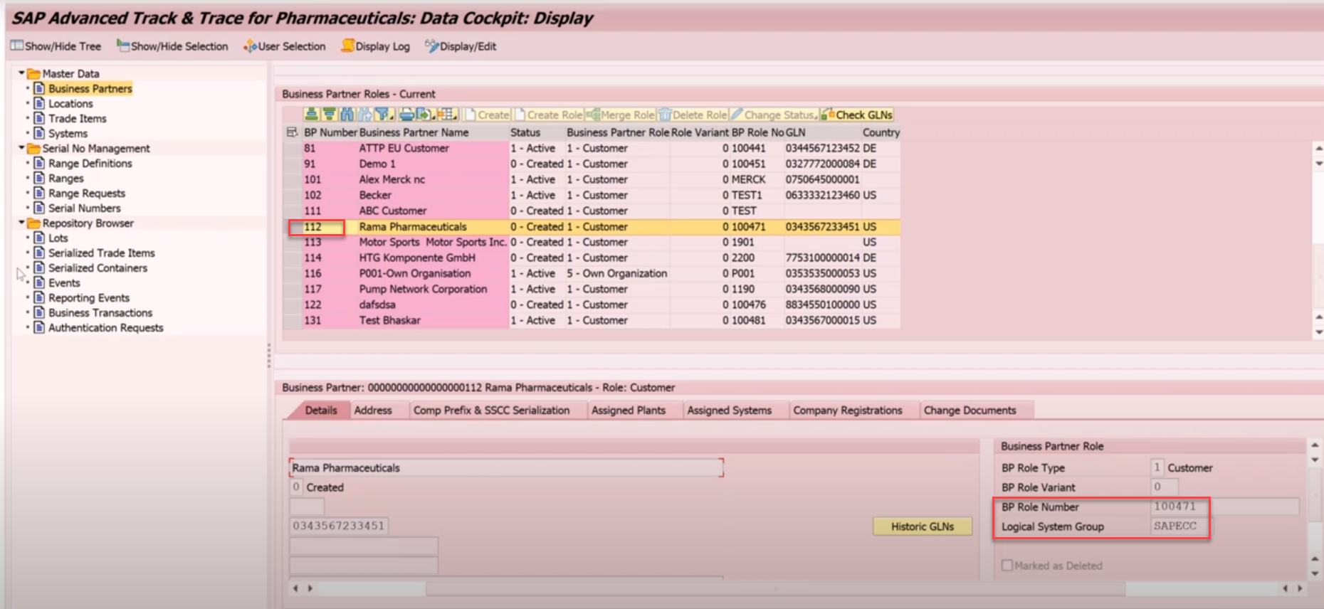Click the Rama Pharmaceuticals name field
Viewport: 1324px width, 609px height.
(506, 468)
